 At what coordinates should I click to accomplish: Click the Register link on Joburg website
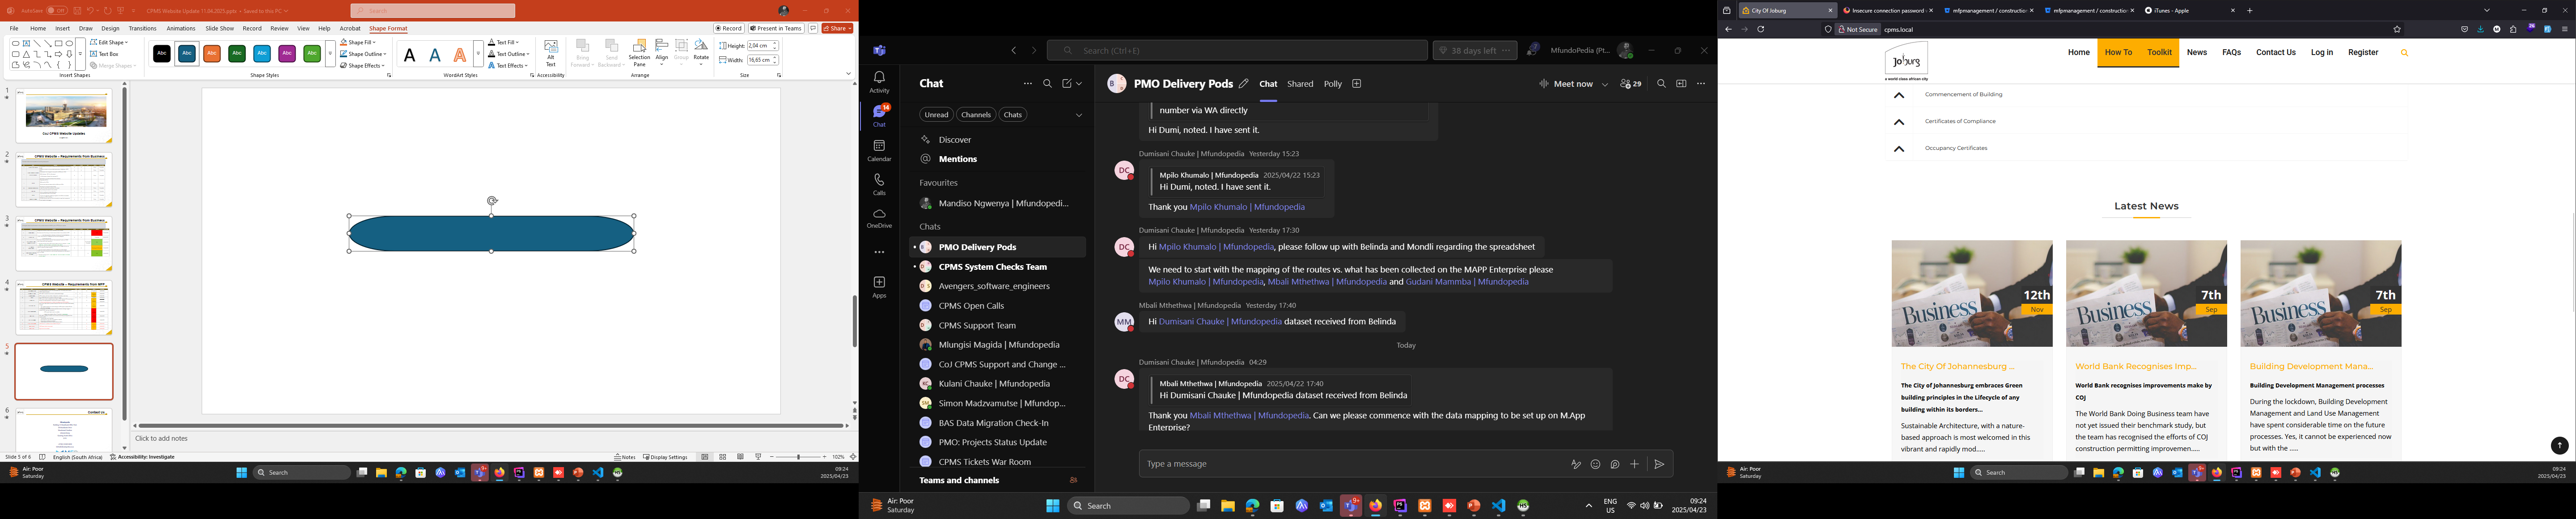2363,53
